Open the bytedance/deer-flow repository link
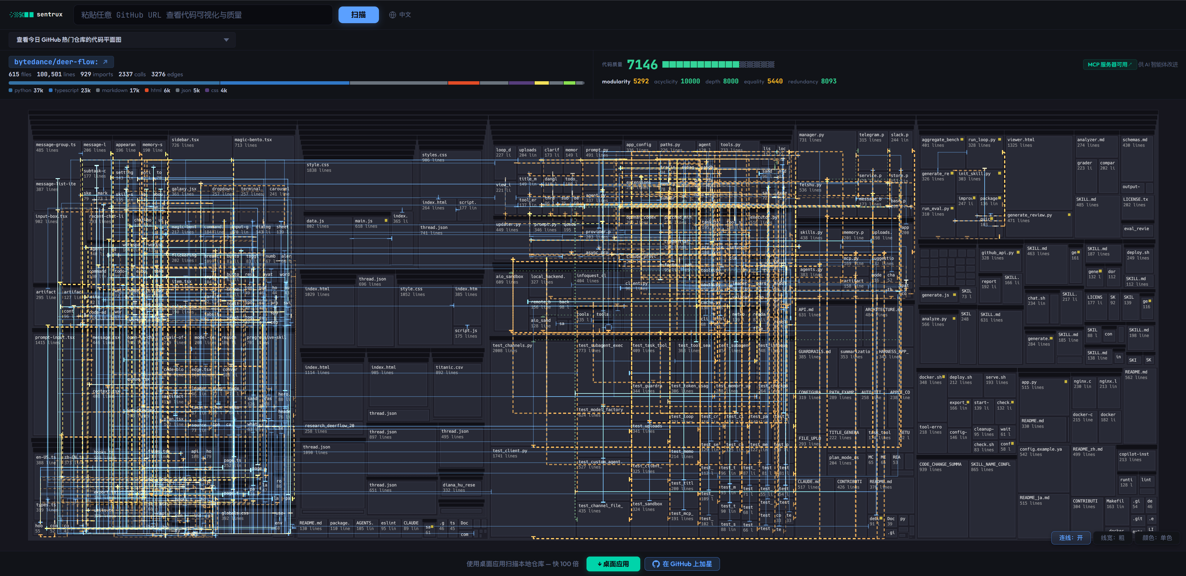 56,62
